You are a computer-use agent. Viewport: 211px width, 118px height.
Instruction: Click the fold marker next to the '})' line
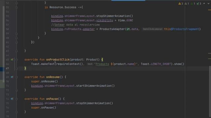tap(16, 42)
